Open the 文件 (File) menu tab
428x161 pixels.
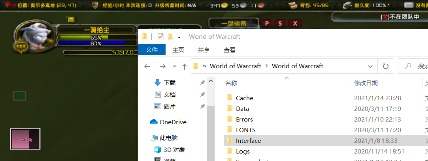click(152, 50)
